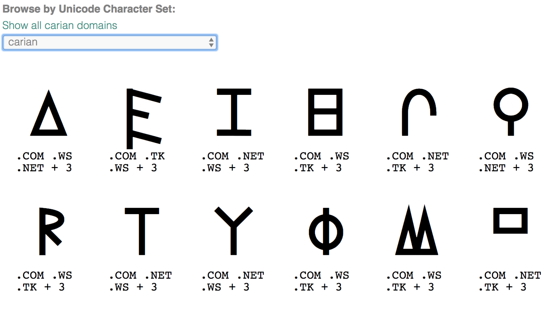Click the phi-shaped circle with vertical line
The image size is (558, 309).
coord(326,231)
